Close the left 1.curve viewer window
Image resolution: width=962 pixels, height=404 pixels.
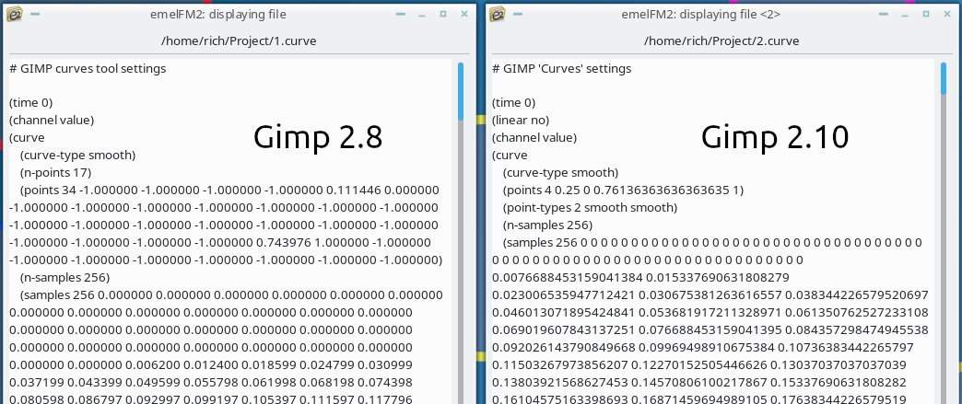(x=464, y=14)
